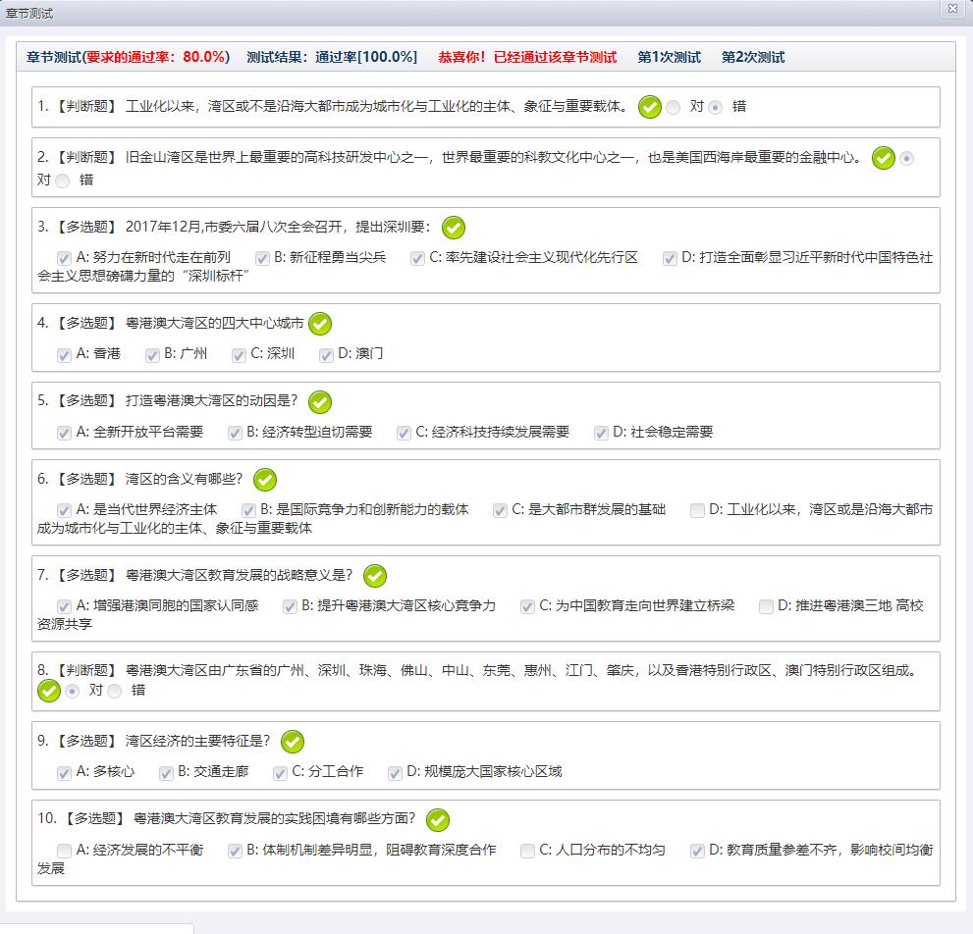Select 错 radio button for question 2
Viewport: 973px width, 934px height.
pyautogui.click(x=63, y=181)
